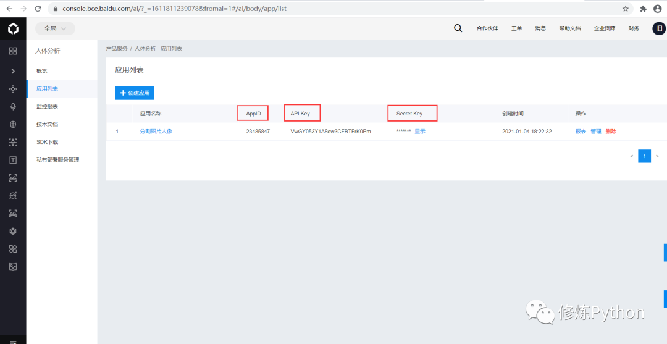Click the 创建时间 column header

tap(513, 114)
